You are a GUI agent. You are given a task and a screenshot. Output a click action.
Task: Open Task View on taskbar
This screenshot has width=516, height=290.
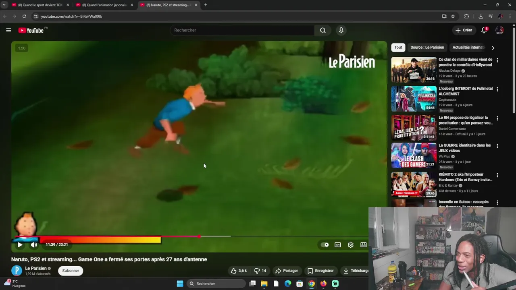click(252, 284)
